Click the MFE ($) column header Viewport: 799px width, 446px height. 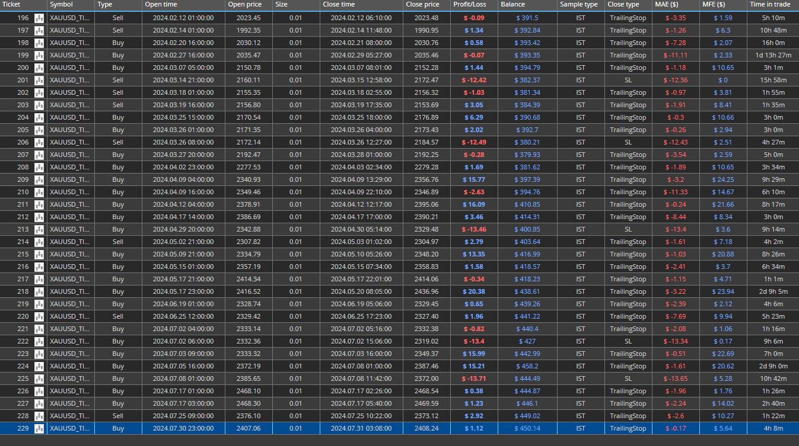[724, 5]
